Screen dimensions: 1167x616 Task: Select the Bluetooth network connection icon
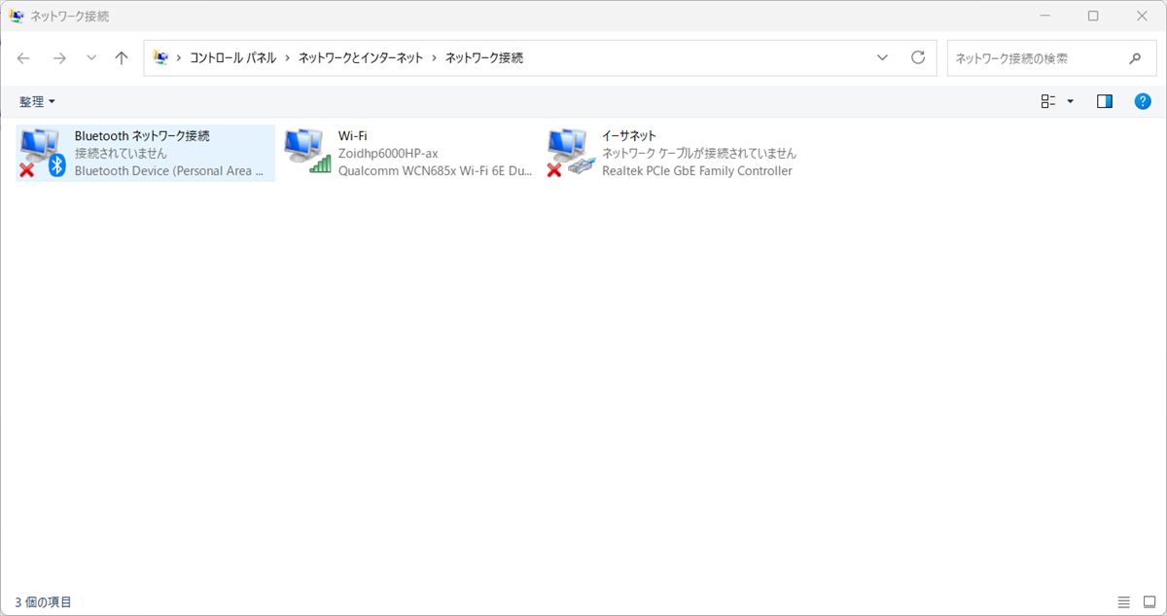tap(42, 153)
